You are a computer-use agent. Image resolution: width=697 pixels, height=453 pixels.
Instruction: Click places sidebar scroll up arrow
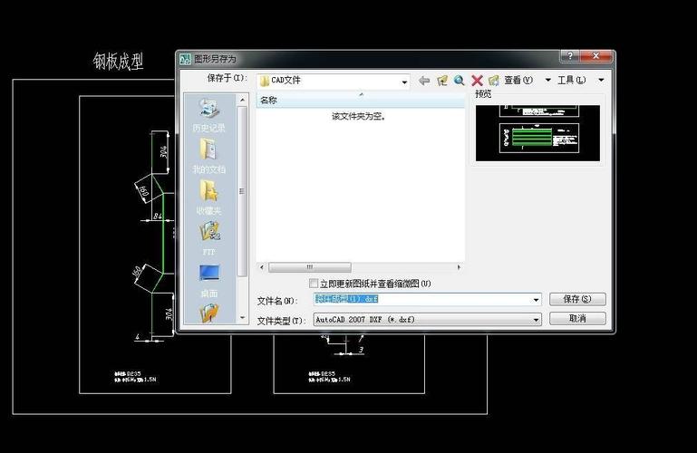coord(242,100)
